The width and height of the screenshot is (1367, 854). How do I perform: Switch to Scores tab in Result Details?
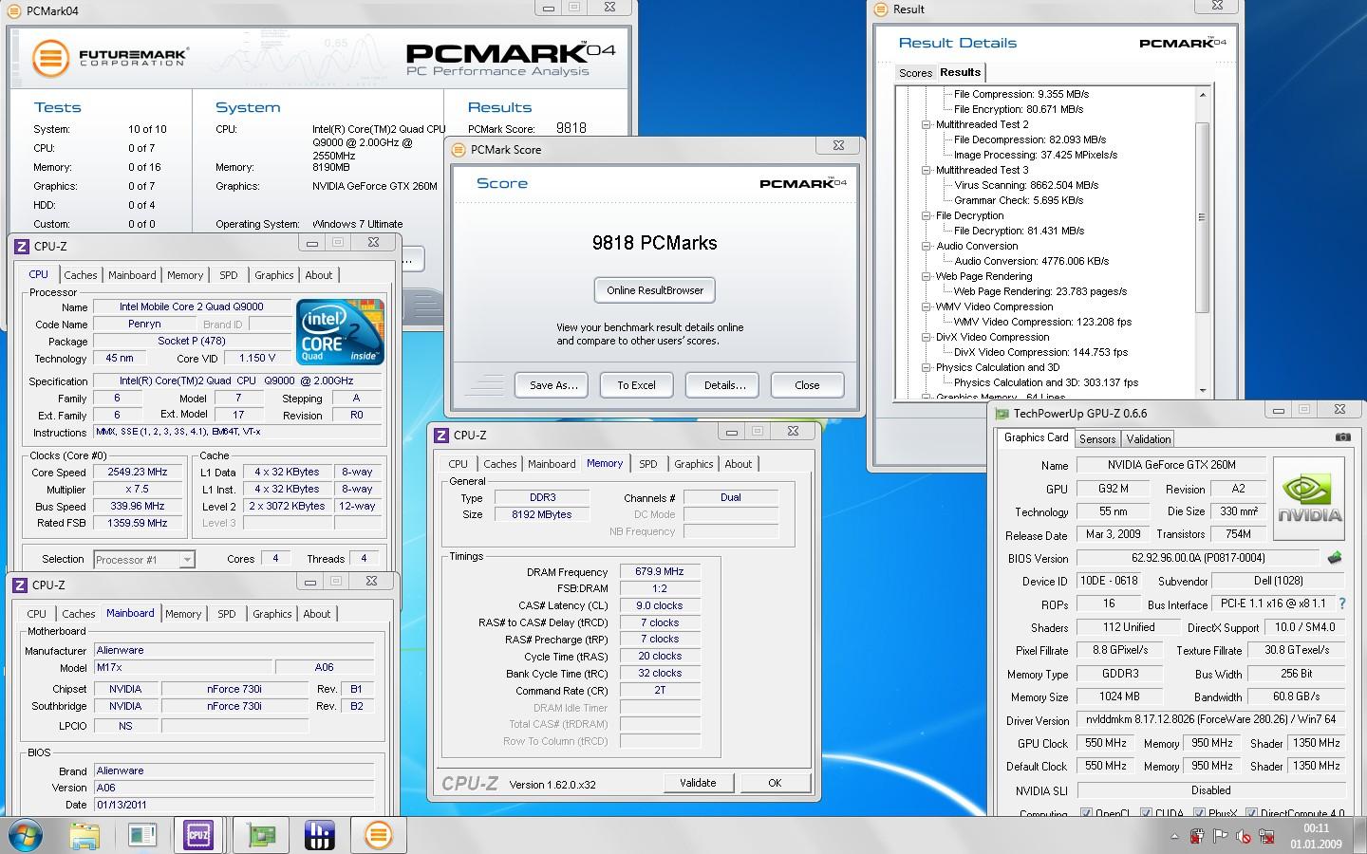(x=915, y=73)
